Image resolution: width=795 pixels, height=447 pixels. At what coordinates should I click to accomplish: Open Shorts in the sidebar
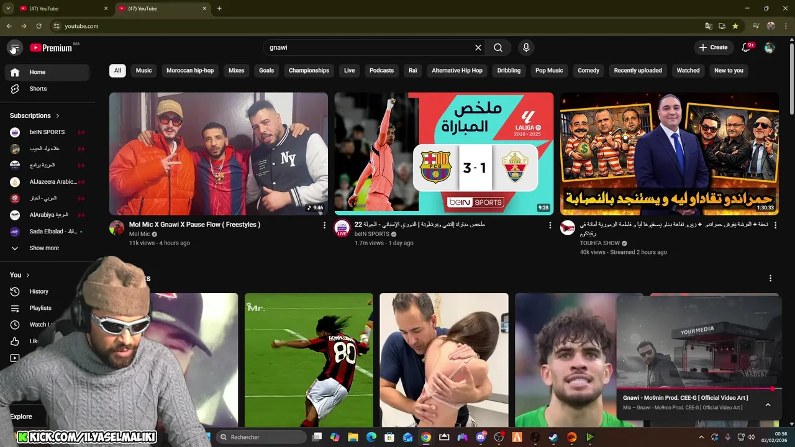point(47,89)
